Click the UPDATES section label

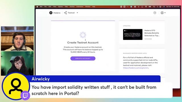pos(127,26)
